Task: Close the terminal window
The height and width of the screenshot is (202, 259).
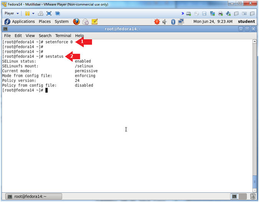Action: click(x=253, y=29)
